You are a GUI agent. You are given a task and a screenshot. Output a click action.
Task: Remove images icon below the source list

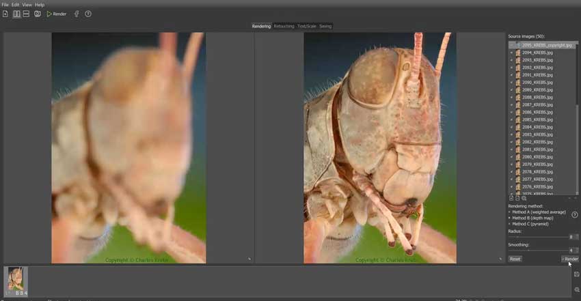tap(517, 199)
